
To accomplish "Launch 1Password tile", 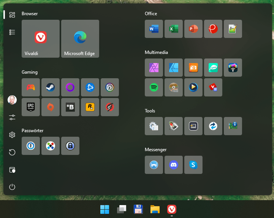I will coord(30,146).
